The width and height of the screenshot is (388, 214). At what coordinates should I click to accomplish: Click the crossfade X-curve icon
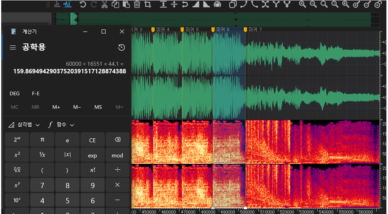pos(265,4)
